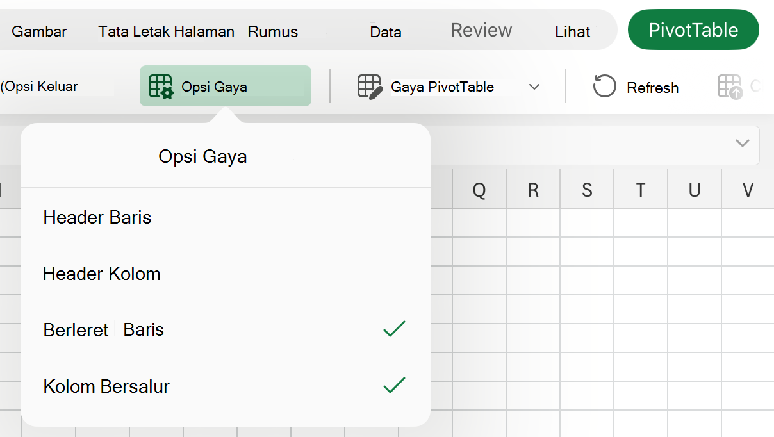This screenshot has height=437, width=774.
Task: Select column T header
Action: click(x=641, y=190)
